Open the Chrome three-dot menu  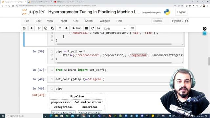(x=208, y=6)
